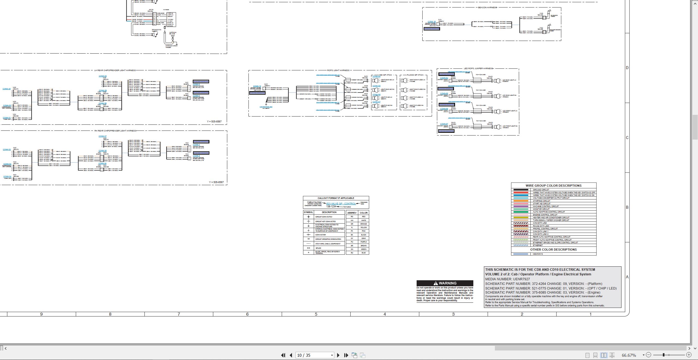Go to the next page
Viewport: 698px width, 360px height.
pyautogui.click(x=338, y=355)
